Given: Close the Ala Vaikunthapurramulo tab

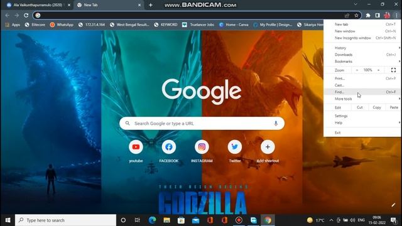Looking at the screenshot, I should click(x=69, y=5).
